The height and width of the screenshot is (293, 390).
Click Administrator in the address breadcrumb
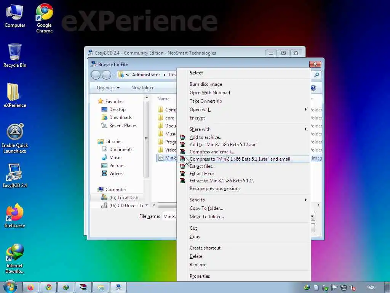tap(146, 75)
